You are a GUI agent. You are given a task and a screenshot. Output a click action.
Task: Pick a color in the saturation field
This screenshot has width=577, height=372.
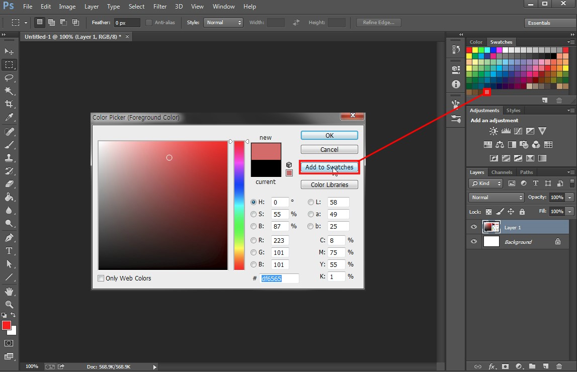click(x=163, y=206)
